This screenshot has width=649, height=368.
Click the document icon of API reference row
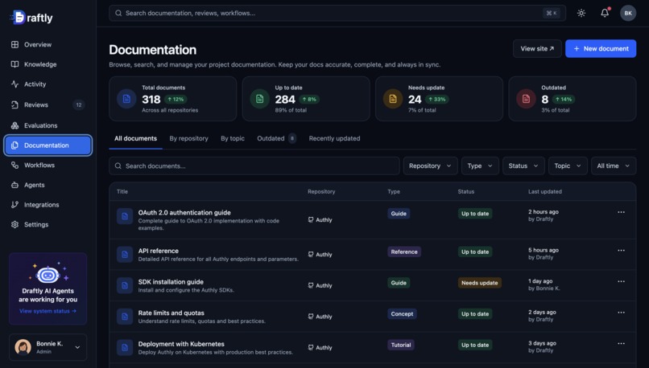click(125, 255)
